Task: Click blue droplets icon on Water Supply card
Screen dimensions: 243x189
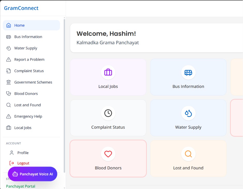Action: [188, 113]
